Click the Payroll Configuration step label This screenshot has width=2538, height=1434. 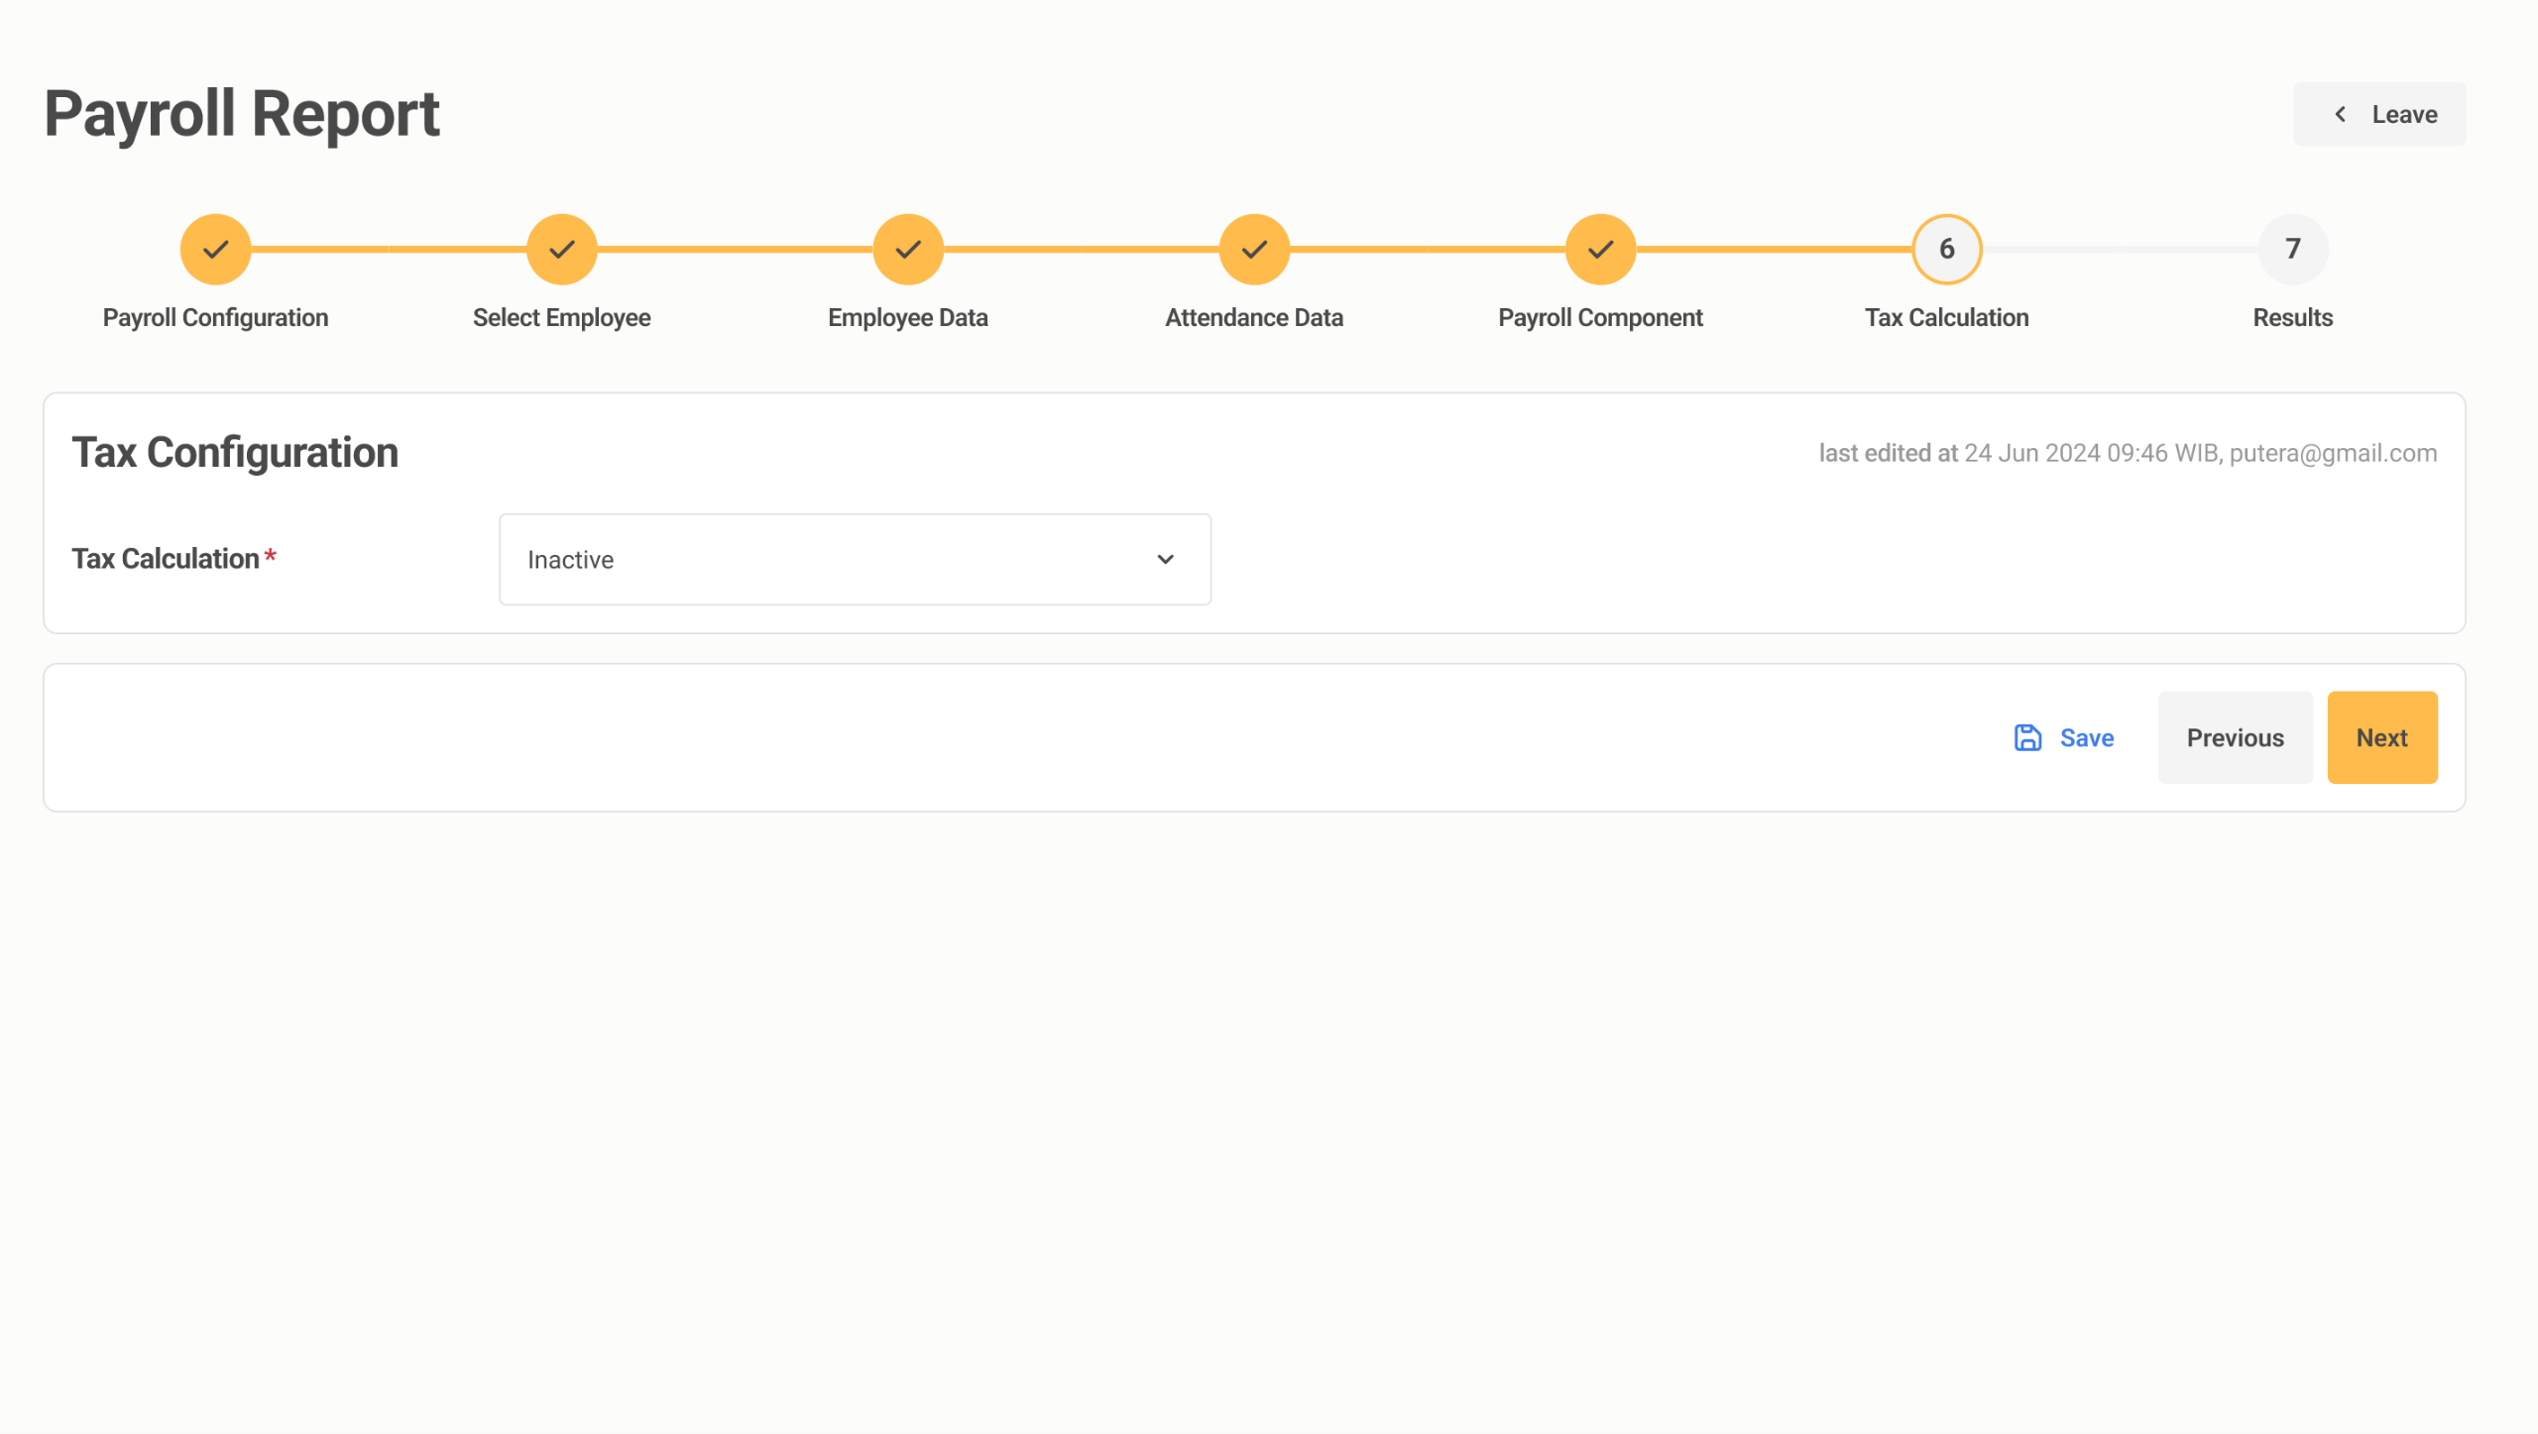coord(215,317)
